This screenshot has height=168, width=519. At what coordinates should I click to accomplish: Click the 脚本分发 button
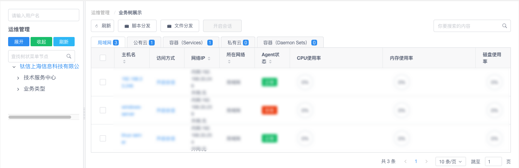click(137, 26)
